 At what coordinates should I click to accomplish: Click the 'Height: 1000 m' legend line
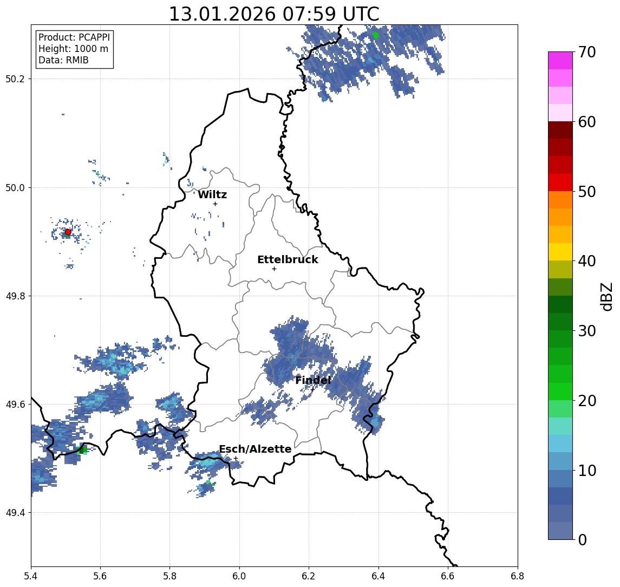pos(73,49)
